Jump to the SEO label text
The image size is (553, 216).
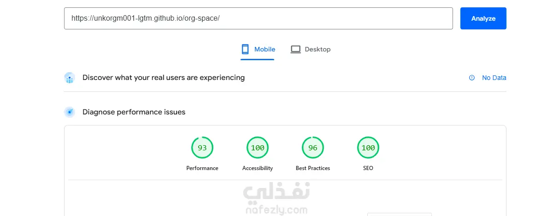coord(368,168)
